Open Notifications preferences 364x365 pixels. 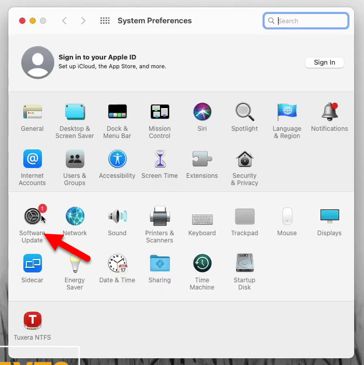click(329, 112)
